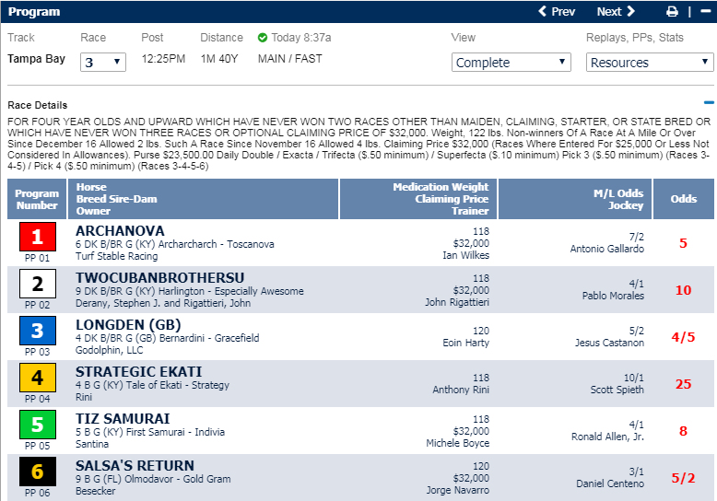The height and width of the screenshot is (501, 717).
Task: Click the blue number 3 saddle cloth
Action: (x=38, y=331)
